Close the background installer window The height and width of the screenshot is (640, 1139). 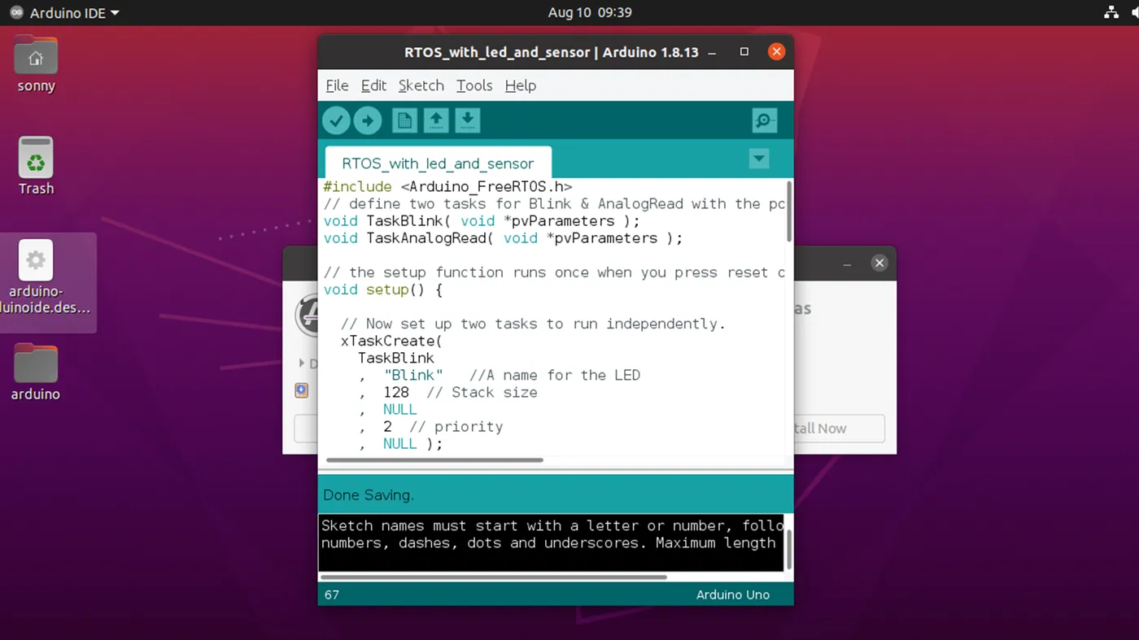[x=879, y=263]
